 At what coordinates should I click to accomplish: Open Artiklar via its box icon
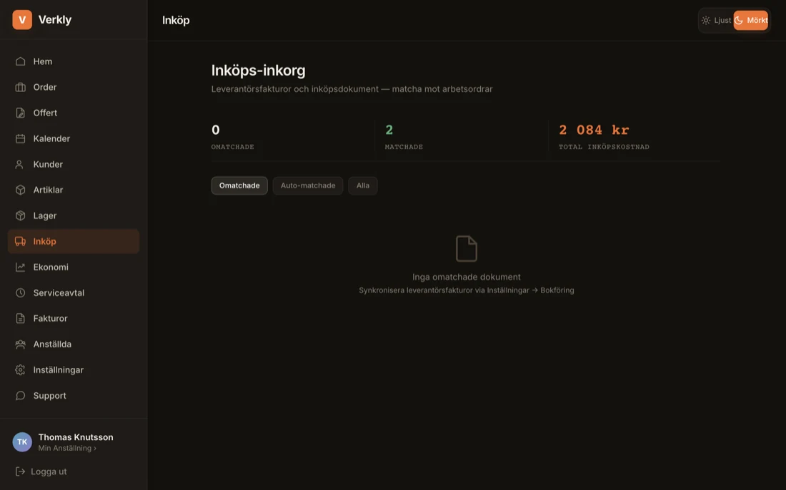[20, 190]
